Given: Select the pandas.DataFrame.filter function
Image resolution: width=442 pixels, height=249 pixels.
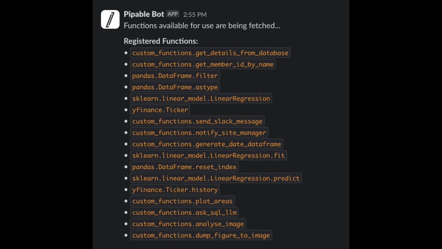Looking at the screenshot, I should coord(175,76).
